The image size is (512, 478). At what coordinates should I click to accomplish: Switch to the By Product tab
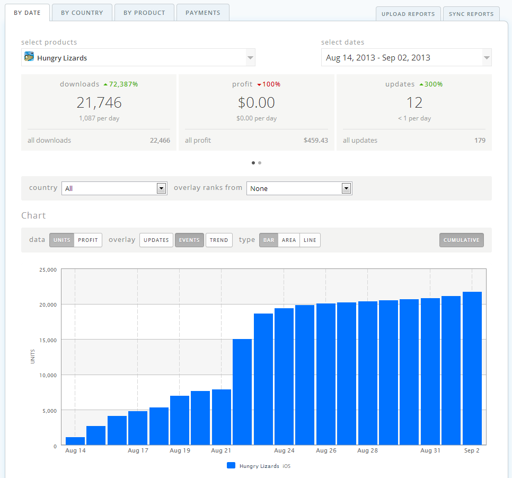[144, 13]
